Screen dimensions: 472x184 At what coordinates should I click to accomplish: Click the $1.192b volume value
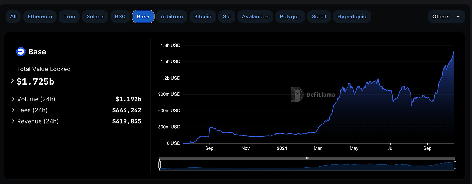point(128,99)
